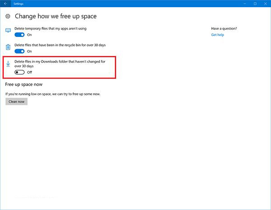Turn off temporary files deletion toggle
The width and height of the screenshot is (271, 210).
19,35
